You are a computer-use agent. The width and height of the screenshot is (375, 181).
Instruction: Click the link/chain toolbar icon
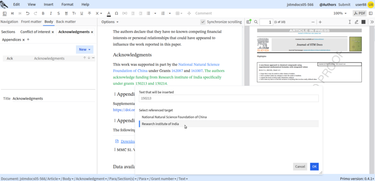(x=125, y=14)
